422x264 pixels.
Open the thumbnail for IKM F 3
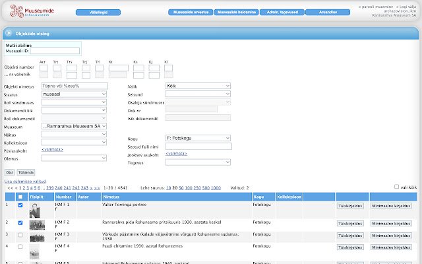click(37, 238)
